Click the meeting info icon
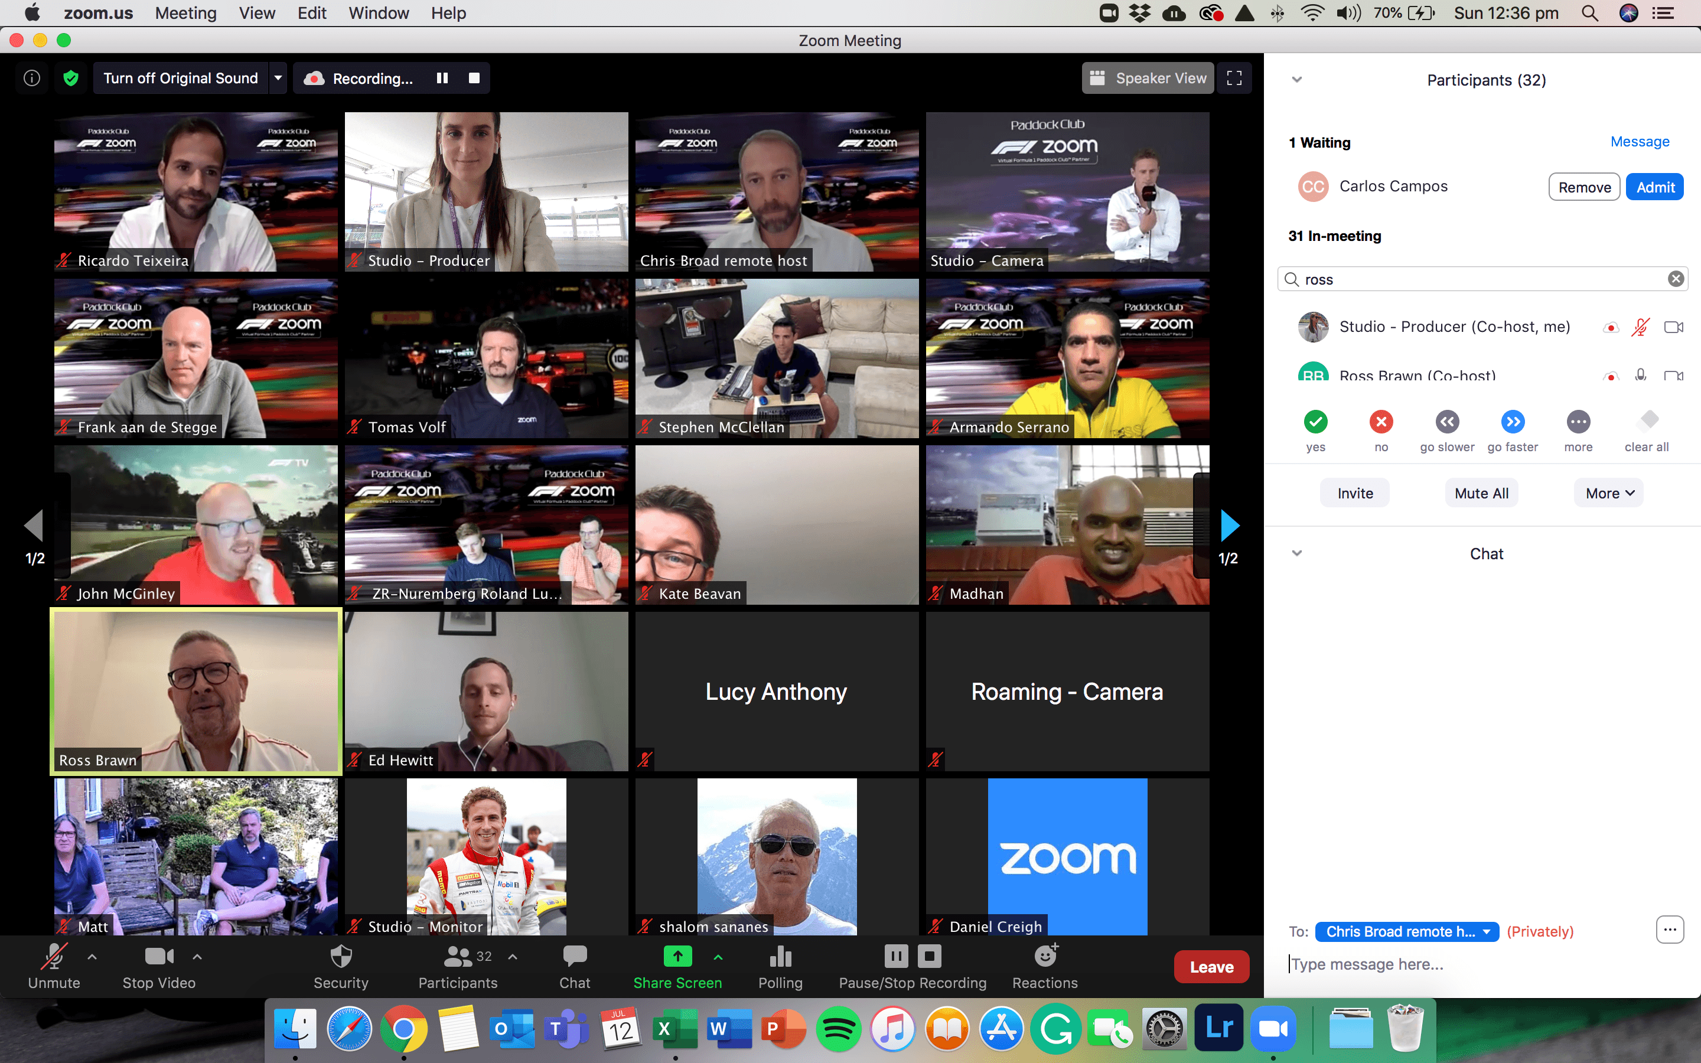 pyautogui.click(x=32, y=78)
